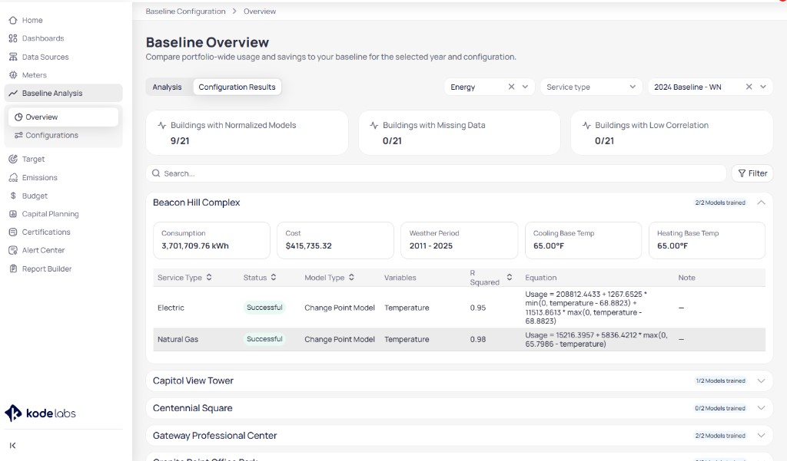The width and height of the screenshot is (787, 461).
Task: Click the Baseline Analysis trend icon
Action: point(13,94)
